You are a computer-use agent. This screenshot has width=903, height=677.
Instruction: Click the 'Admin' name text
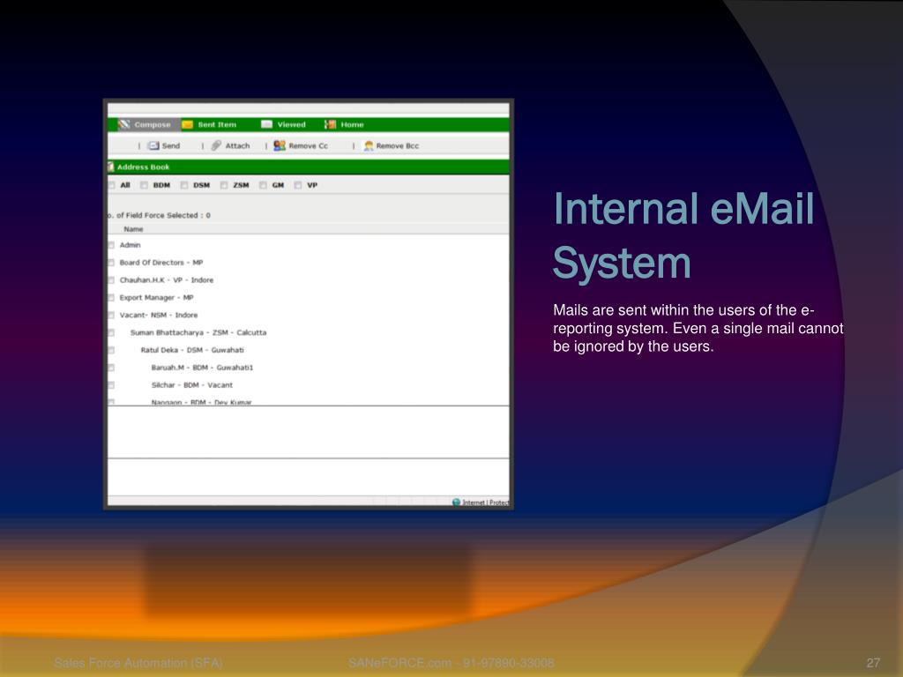[131, 245]
